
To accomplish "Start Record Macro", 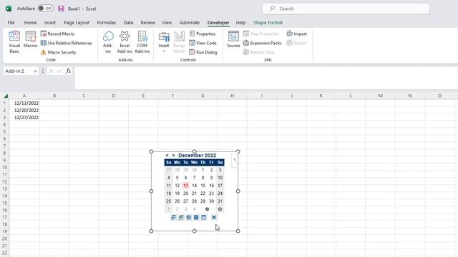I will pyautogui.click(x=57, y=34).
